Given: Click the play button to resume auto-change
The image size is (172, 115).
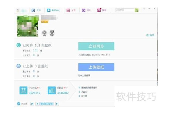Looking at the screenshot, I should [37, 104].
